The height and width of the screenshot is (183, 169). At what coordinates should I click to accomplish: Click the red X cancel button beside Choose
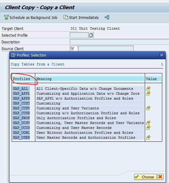click(160, 177)
